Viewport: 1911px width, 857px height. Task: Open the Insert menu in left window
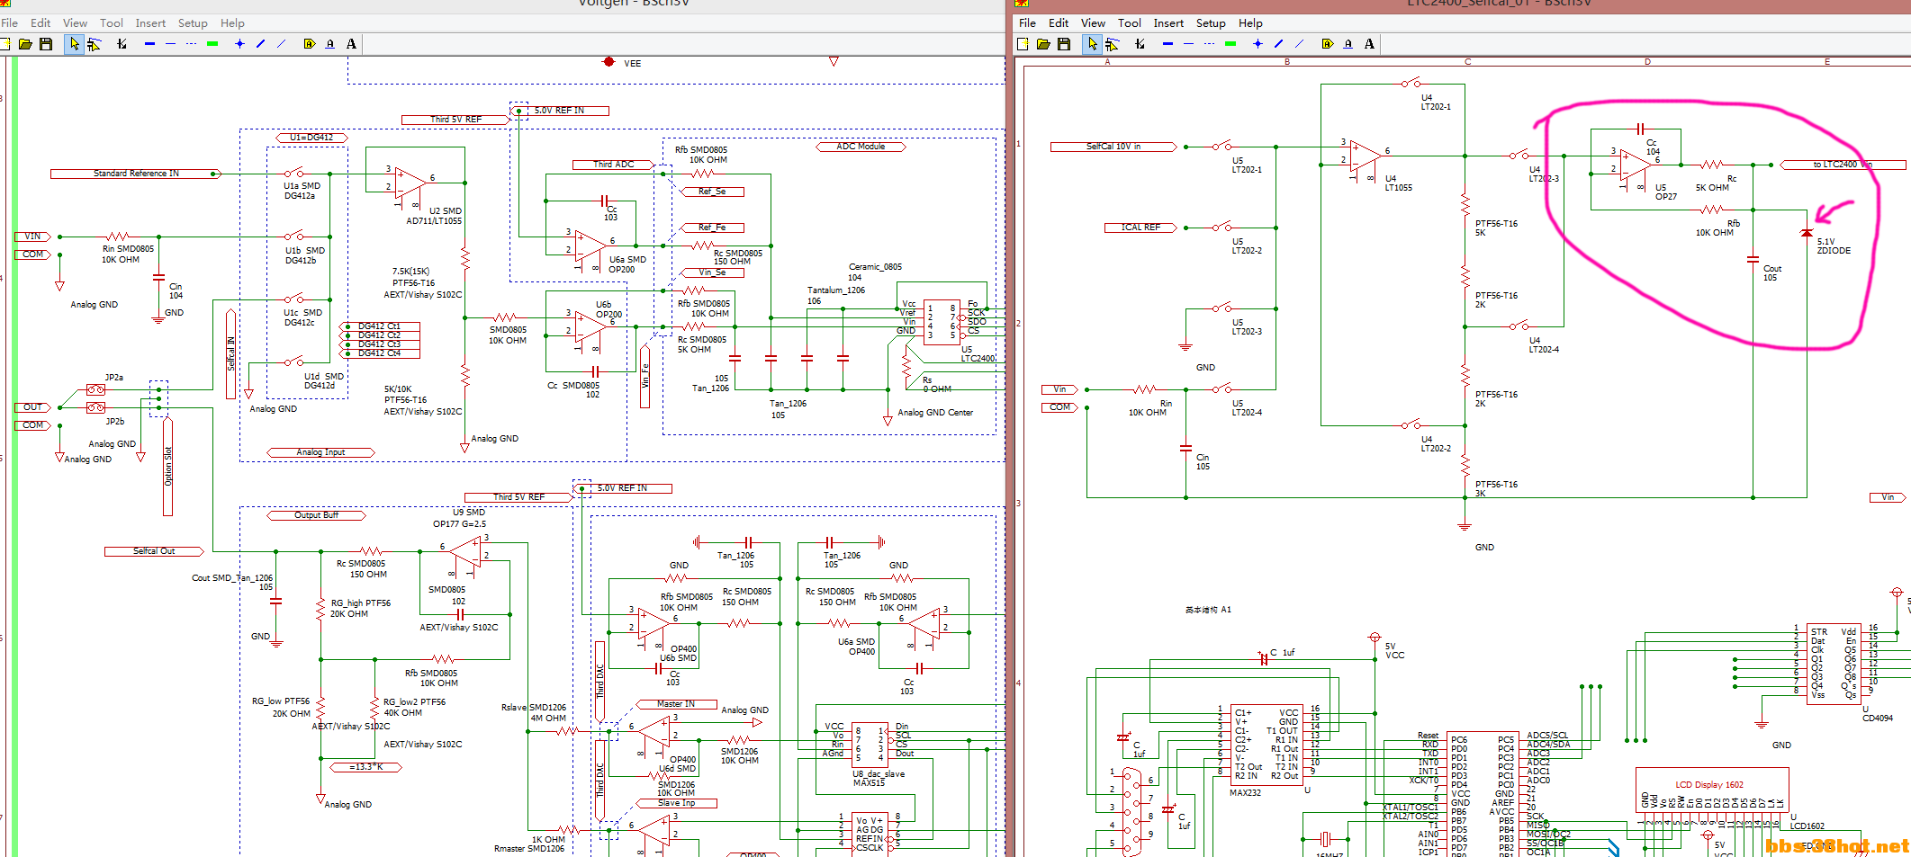point(150,23)
